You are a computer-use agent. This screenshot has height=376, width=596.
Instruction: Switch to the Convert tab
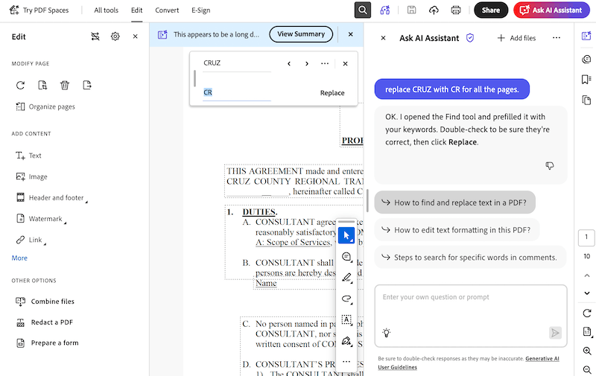(167, 10)
